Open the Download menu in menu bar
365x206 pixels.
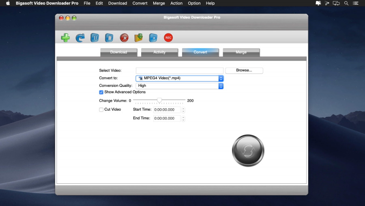(x=118, y=3)
